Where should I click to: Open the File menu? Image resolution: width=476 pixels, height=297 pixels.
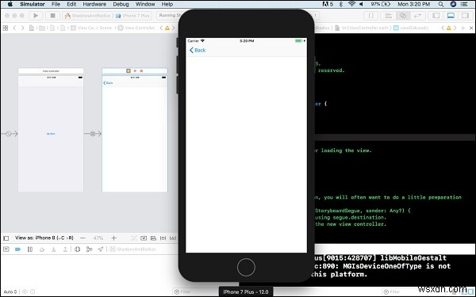[x=56, y=4]
